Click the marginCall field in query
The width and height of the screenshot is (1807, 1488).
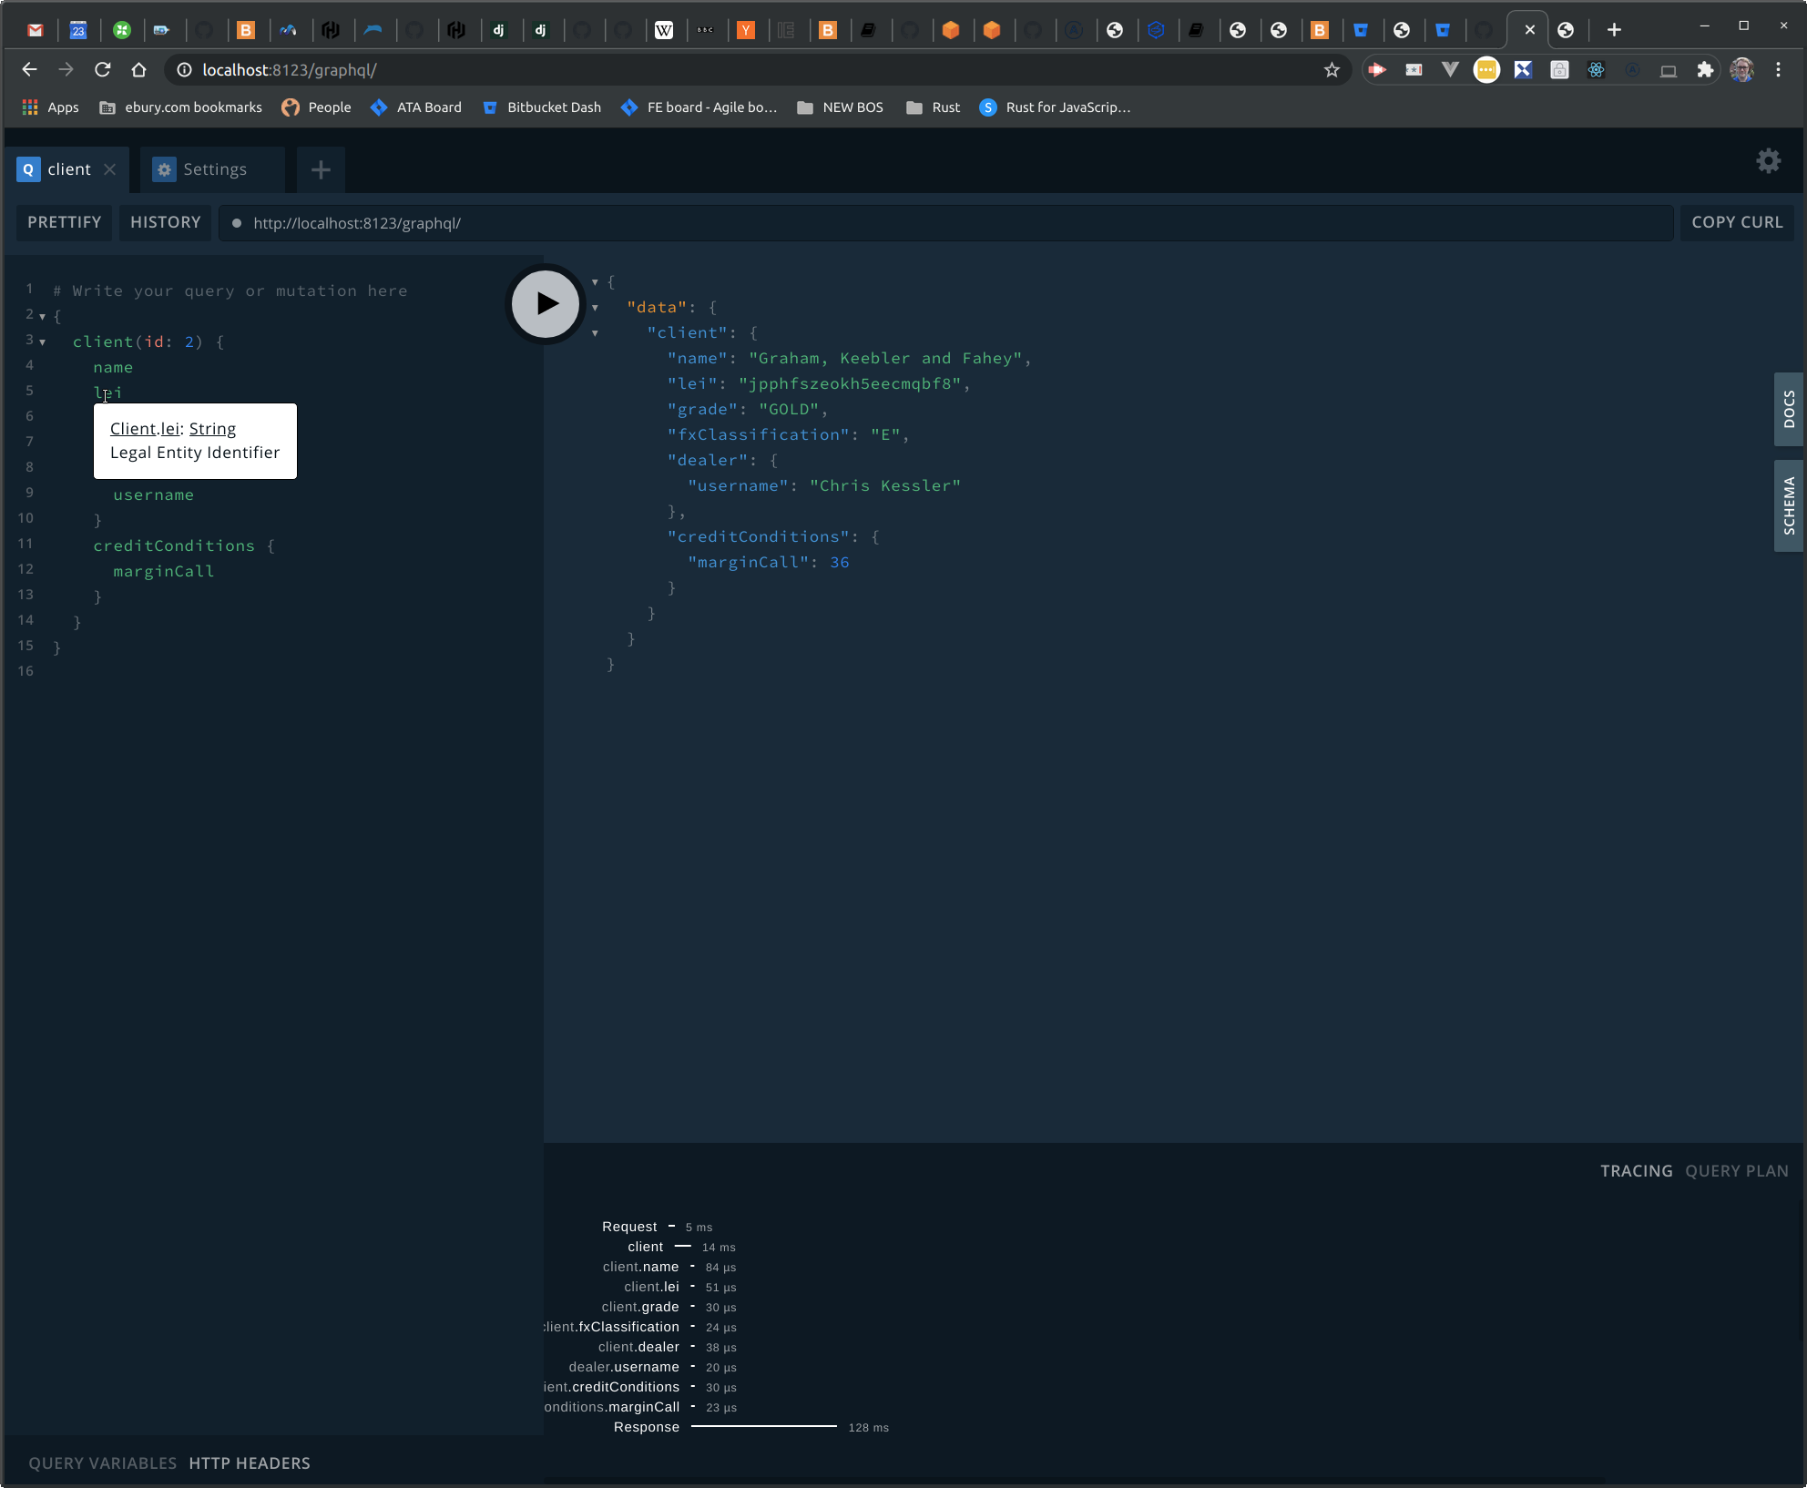(x=164, y=572)
